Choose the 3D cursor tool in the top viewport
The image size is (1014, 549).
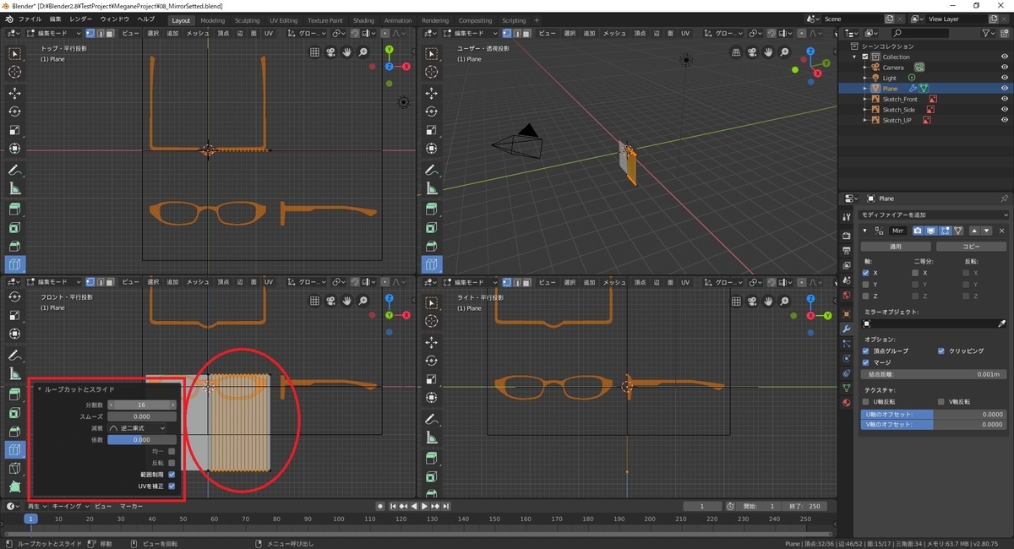[15, 72]
